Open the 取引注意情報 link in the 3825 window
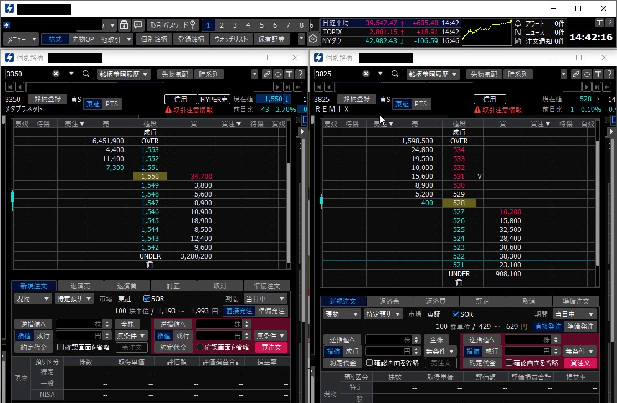This screenshot has height=403, width=617. click(502, 110)
